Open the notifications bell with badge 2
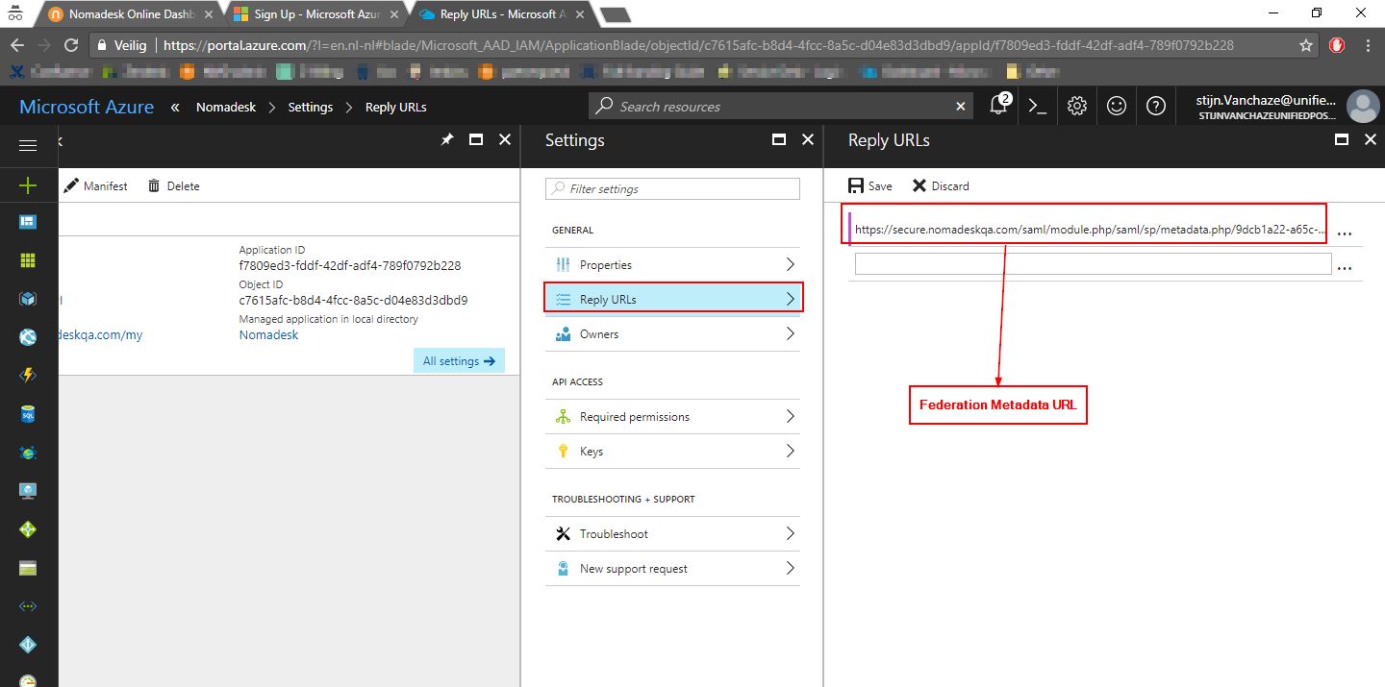 999,106
